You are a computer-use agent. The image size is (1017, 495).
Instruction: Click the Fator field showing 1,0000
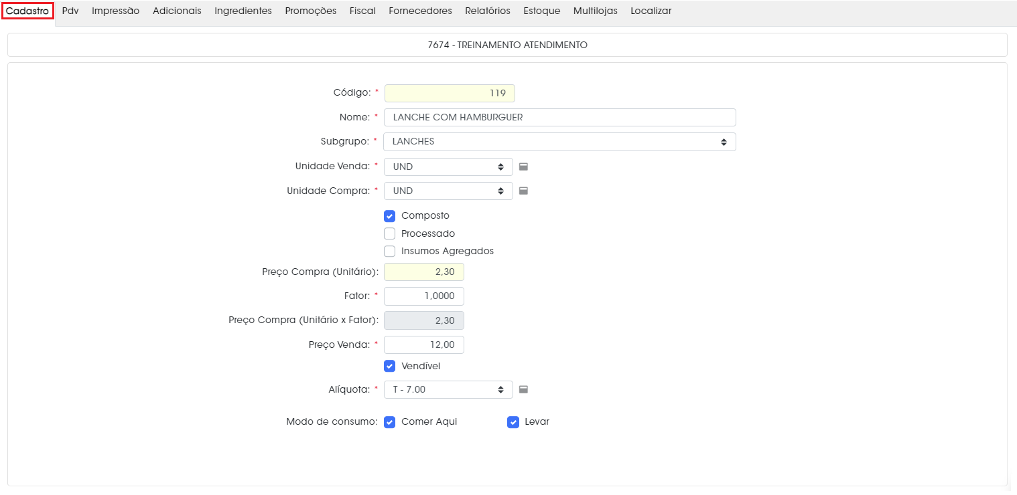click(424, 296)
